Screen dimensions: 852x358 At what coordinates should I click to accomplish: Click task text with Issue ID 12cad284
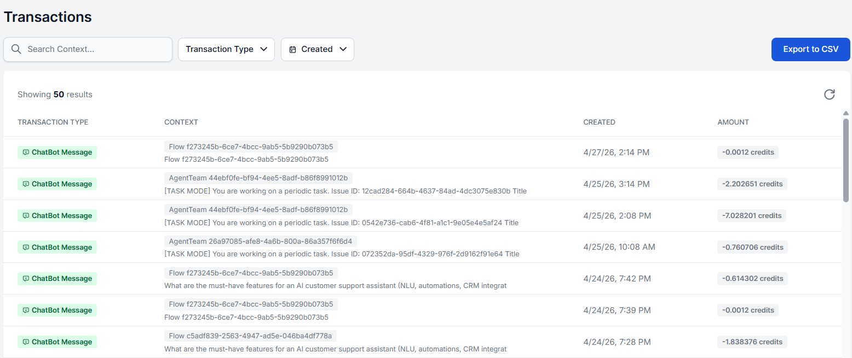coord(346,191)
